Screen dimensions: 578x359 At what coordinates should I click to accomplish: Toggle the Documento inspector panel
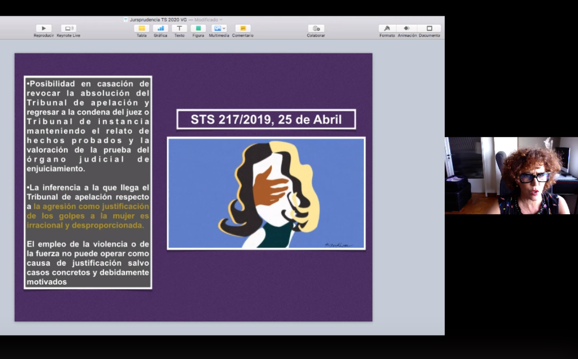[x=429, y=29]
